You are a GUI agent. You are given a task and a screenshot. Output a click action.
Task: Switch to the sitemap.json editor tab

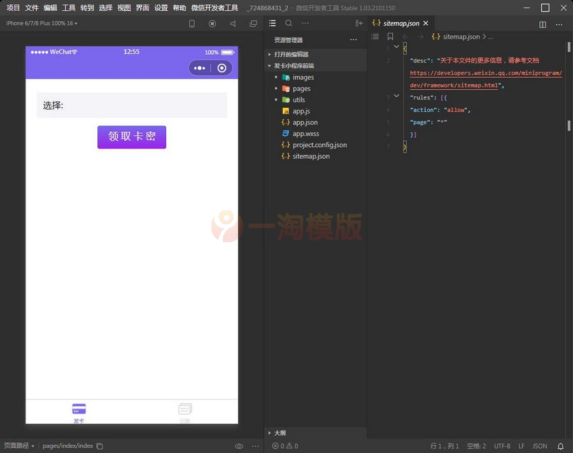(x=401, y=24)
